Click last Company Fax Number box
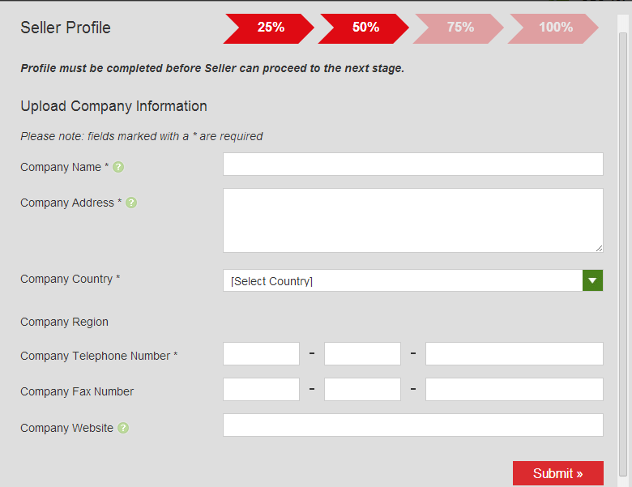The width and height of the screenshot is (632, 487). click(514, 390)
